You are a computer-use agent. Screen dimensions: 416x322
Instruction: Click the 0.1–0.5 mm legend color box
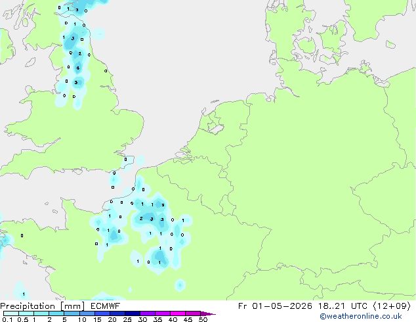11,313
